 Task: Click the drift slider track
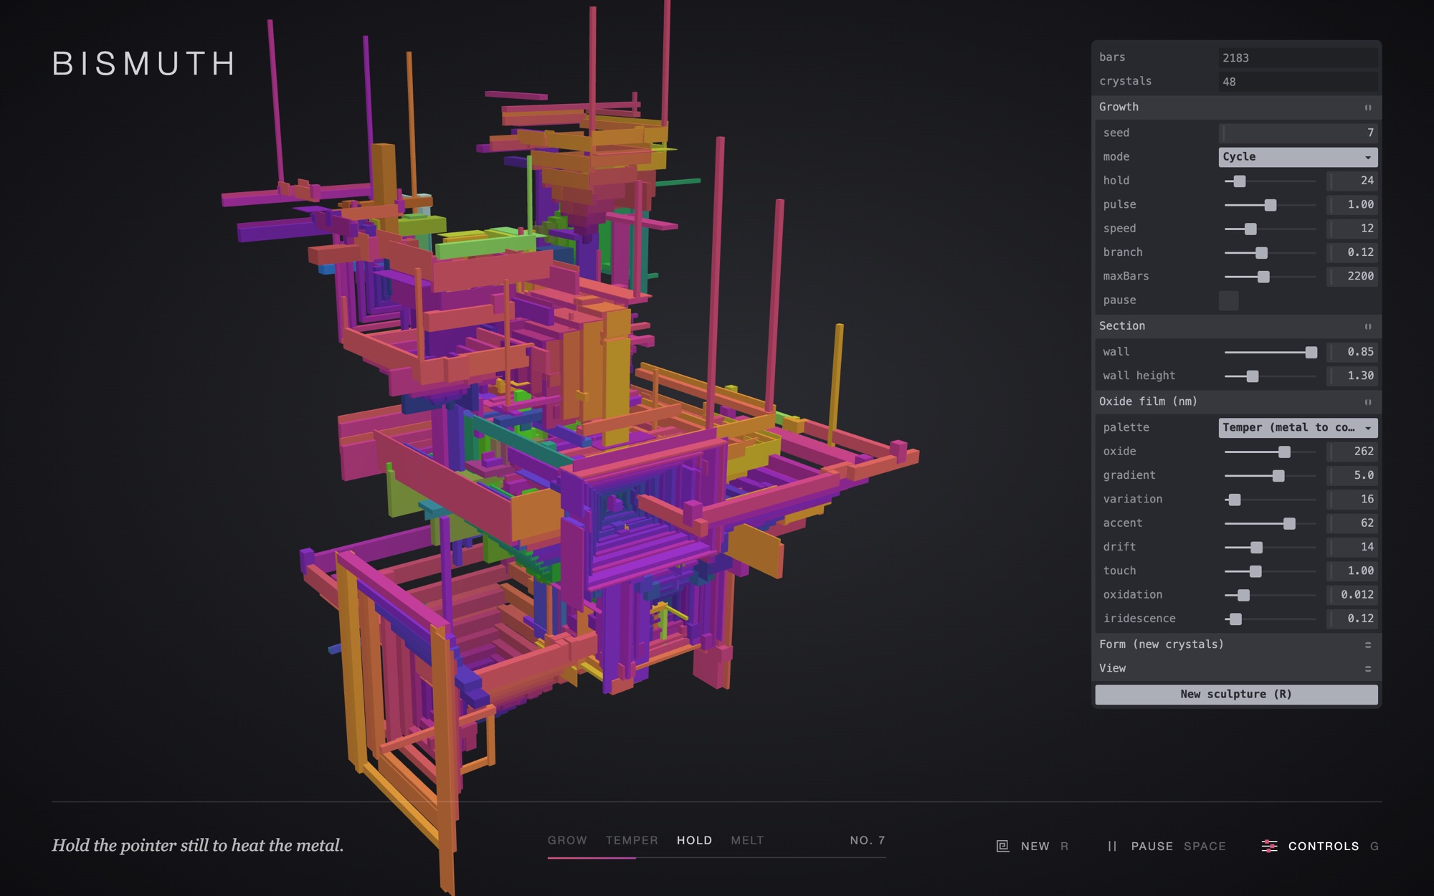coord(1270,547)
